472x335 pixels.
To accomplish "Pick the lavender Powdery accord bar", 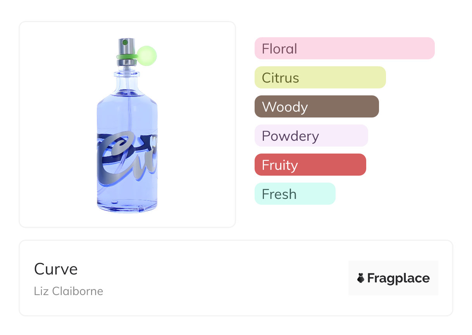I will (x=311, y=136).
